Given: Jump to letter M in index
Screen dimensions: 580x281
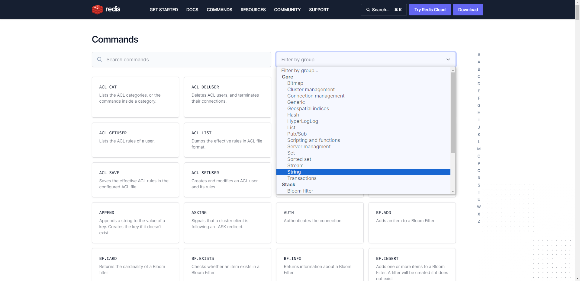Looking at the screenshot, I should click(x=479, y=149).
